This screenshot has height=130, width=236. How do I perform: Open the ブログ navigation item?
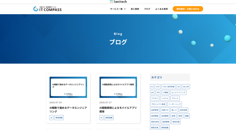[147, 9]
